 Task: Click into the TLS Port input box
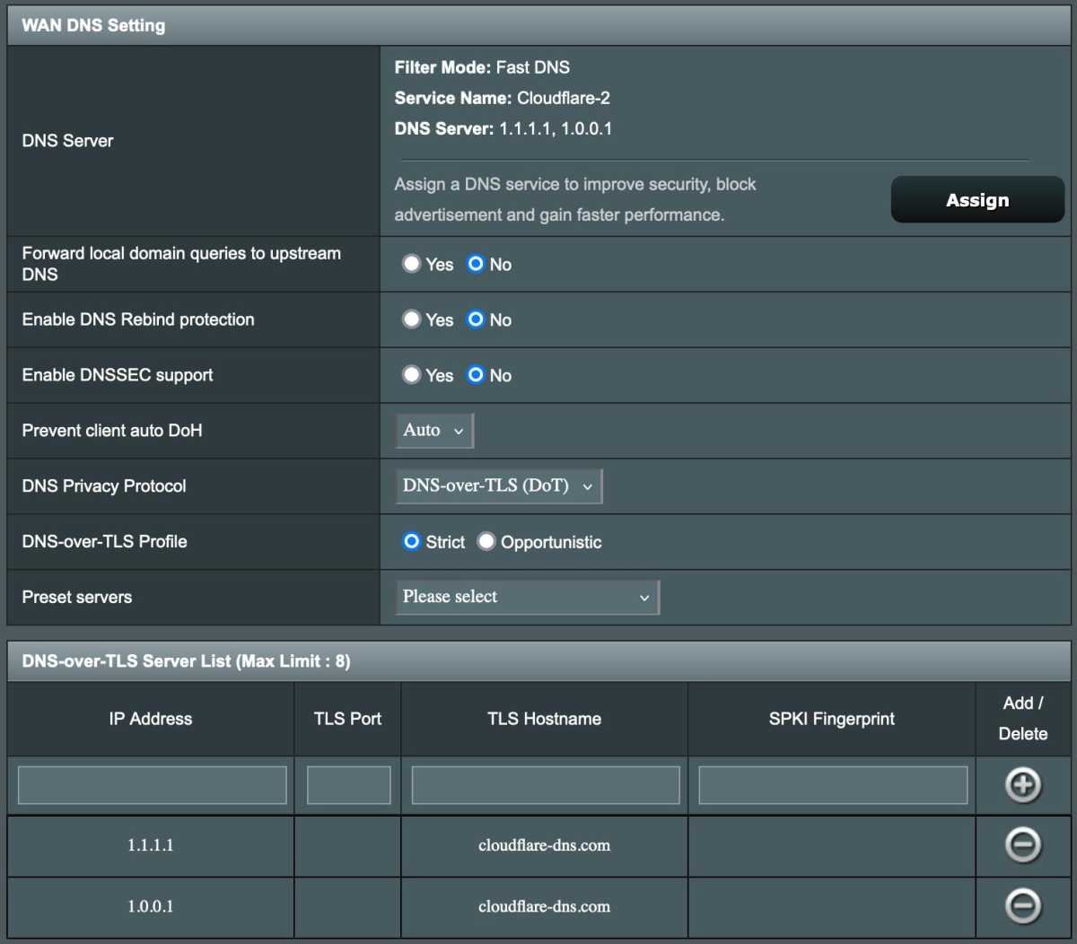(x=348, y=785)
